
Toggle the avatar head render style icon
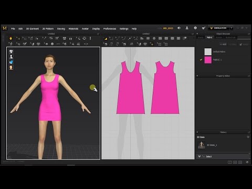pos(11,67)
